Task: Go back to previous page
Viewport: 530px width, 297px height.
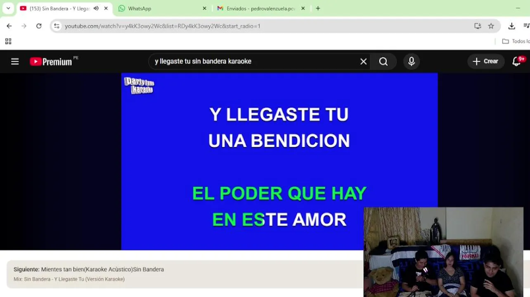Action: pos(9,26)
